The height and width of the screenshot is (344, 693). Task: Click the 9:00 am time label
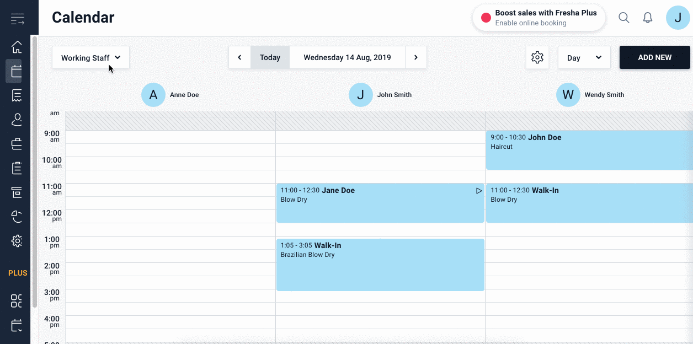pyautogui.click(x=52, y=136)
